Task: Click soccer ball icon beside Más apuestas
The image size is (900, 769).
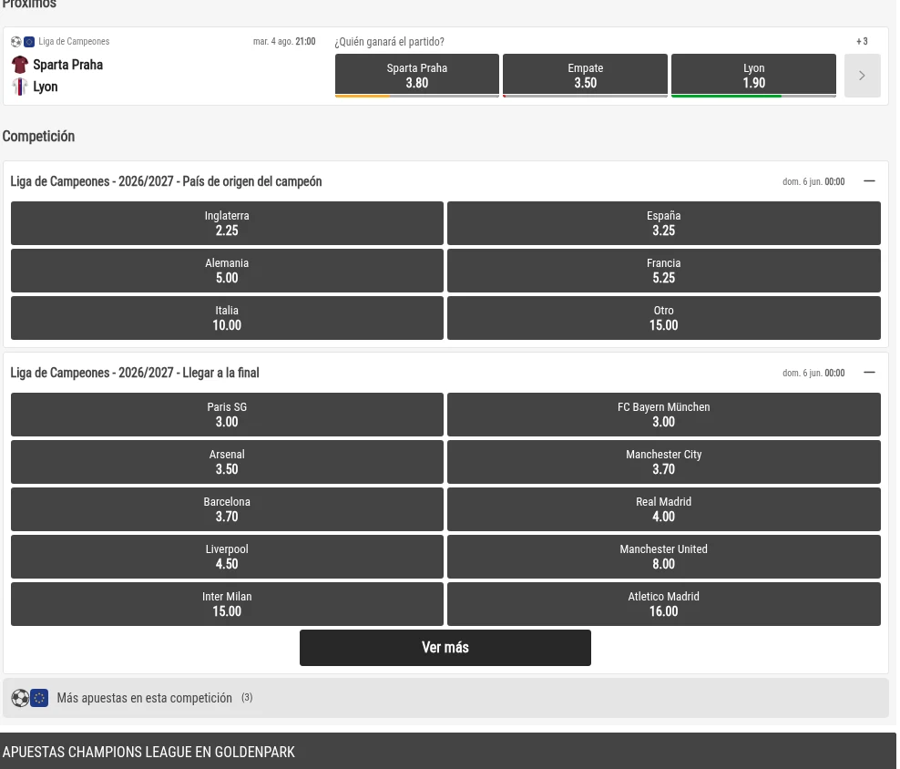Action: click(x=20, y=698)
